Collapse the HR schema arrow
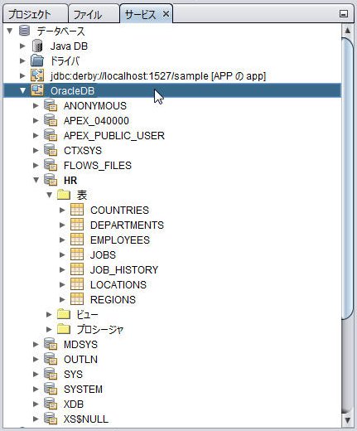The image size is (357, 431). (36, 180)
